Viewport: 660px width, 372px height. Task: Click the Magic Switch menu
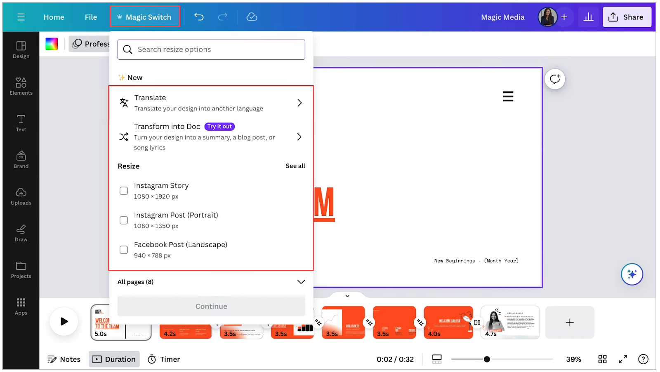click(145, 17)
